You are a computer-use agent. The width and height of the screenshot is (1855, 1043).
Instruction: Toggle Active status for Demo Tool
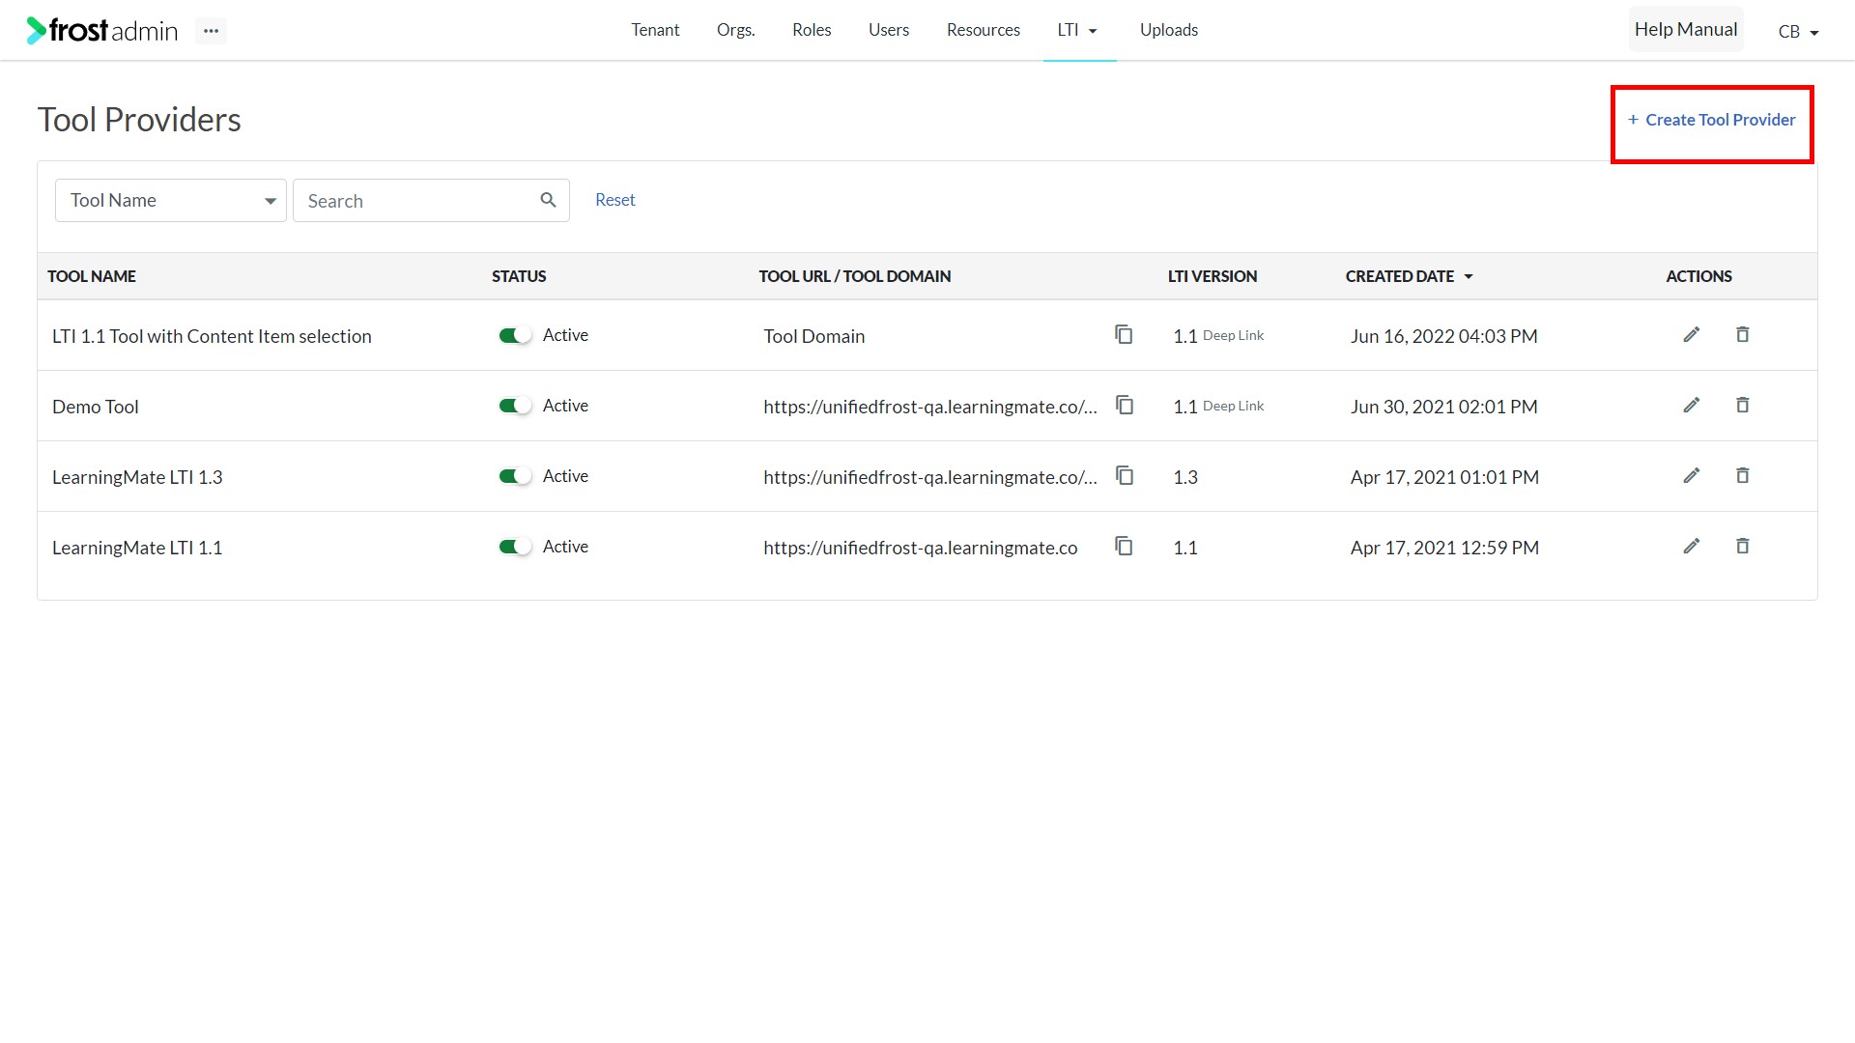(515, 406)
